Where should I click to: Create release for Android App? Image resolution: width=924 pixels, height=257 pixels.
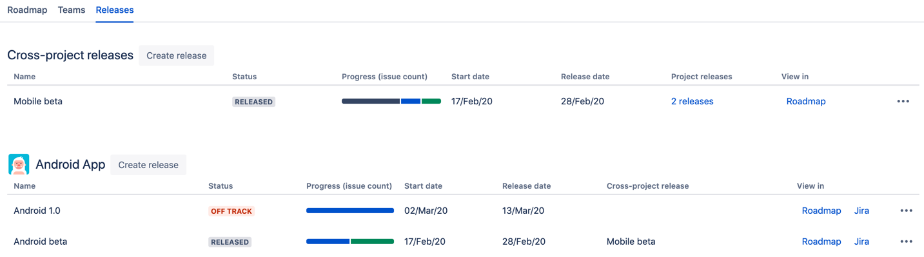tap(148, 165)
